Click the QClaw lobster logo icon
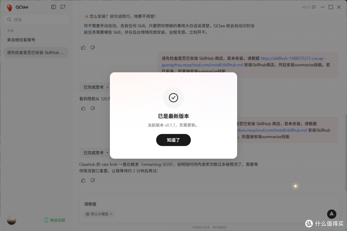Screen dimensions: 347x231 point(9,7)
